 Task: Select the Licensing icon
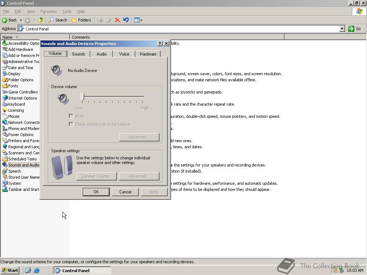click(5, 110)
